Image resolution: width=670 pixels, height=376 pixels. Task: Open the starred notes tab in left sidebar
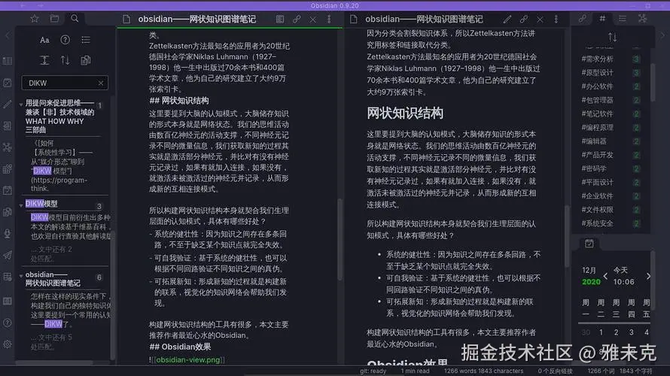point(35,18)
